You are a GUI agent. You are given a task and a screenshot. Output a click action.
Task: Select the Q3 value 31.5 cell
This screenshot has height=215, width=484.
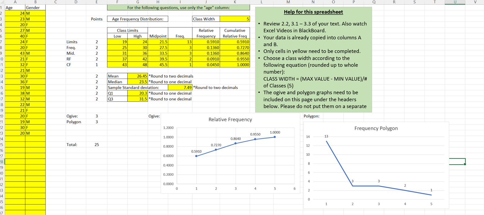click(137, 99)
